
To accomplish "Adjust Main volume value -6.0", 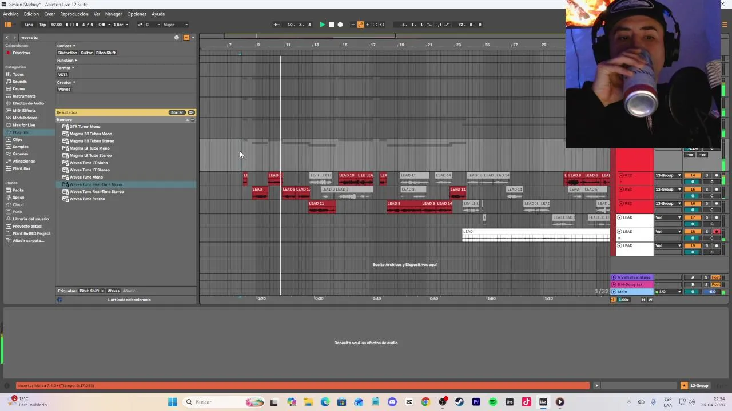I will (712, 292).
